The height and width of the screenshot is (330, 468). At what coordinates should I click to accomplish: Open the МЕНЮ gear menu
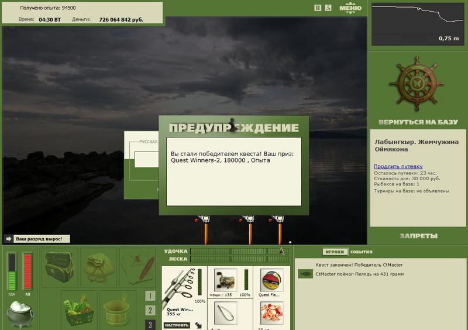(350, 8)
